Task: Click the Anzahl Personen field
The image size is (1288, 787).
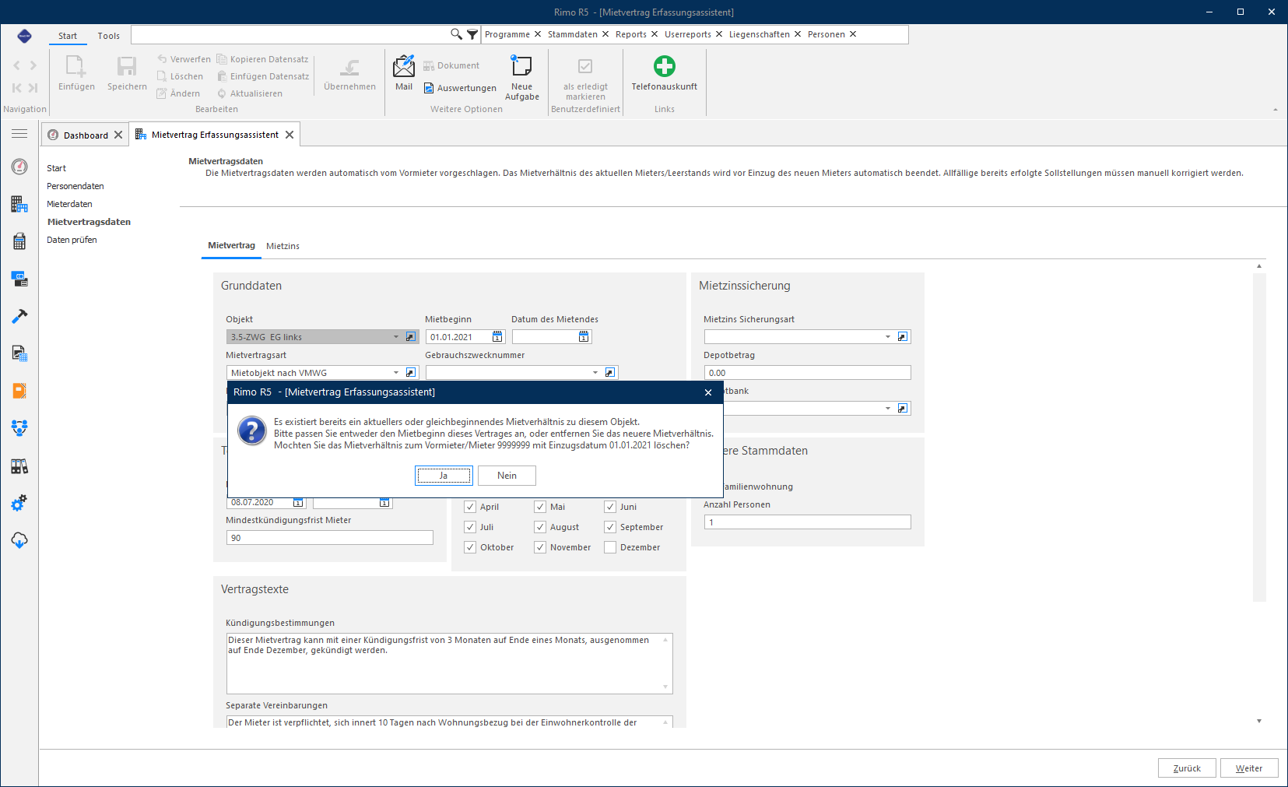Action: [807, 522]
